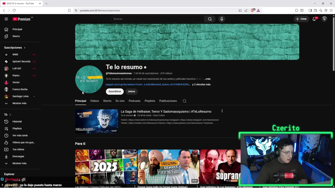Open a new browser tab
335x188 pixels.
tap(46, 3)
